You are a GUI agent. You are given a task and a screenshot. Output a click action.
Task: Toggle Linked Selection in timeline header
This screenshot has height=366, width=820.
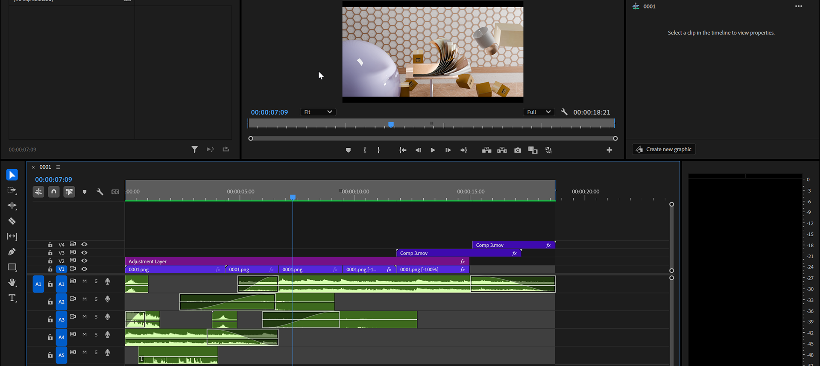pos(69,192)
